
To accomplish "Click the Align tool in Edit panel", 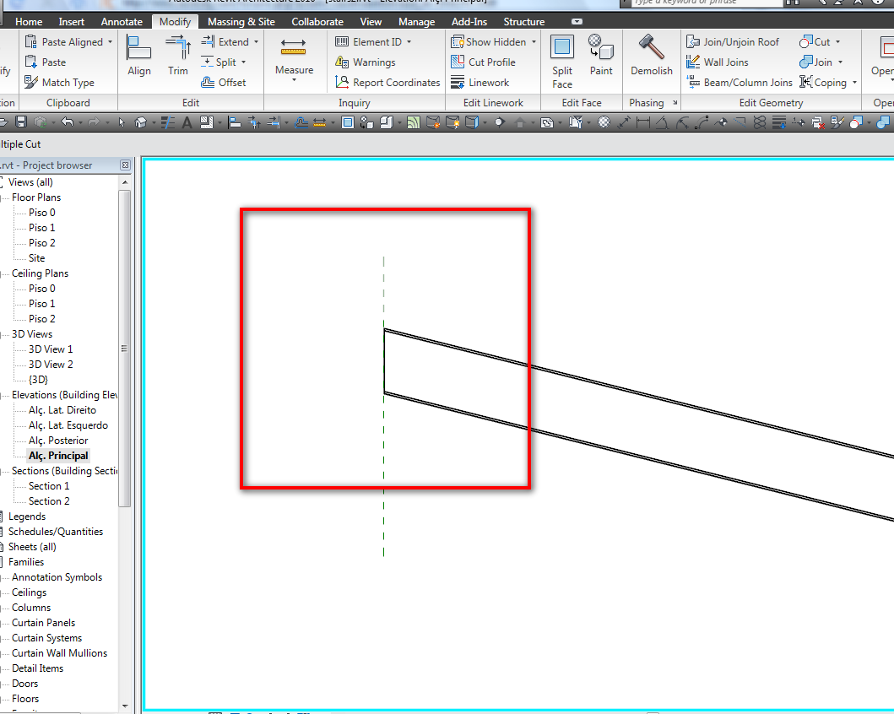I will pos(139,55).
